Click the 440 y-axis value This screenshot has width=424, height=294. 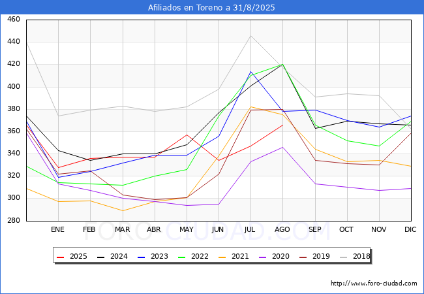[14, 41]
